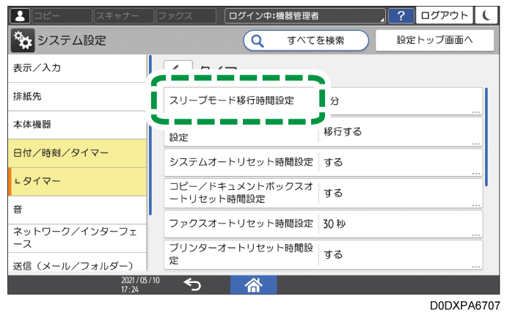
Task: Open the help question mark icon
Action: 401,15
